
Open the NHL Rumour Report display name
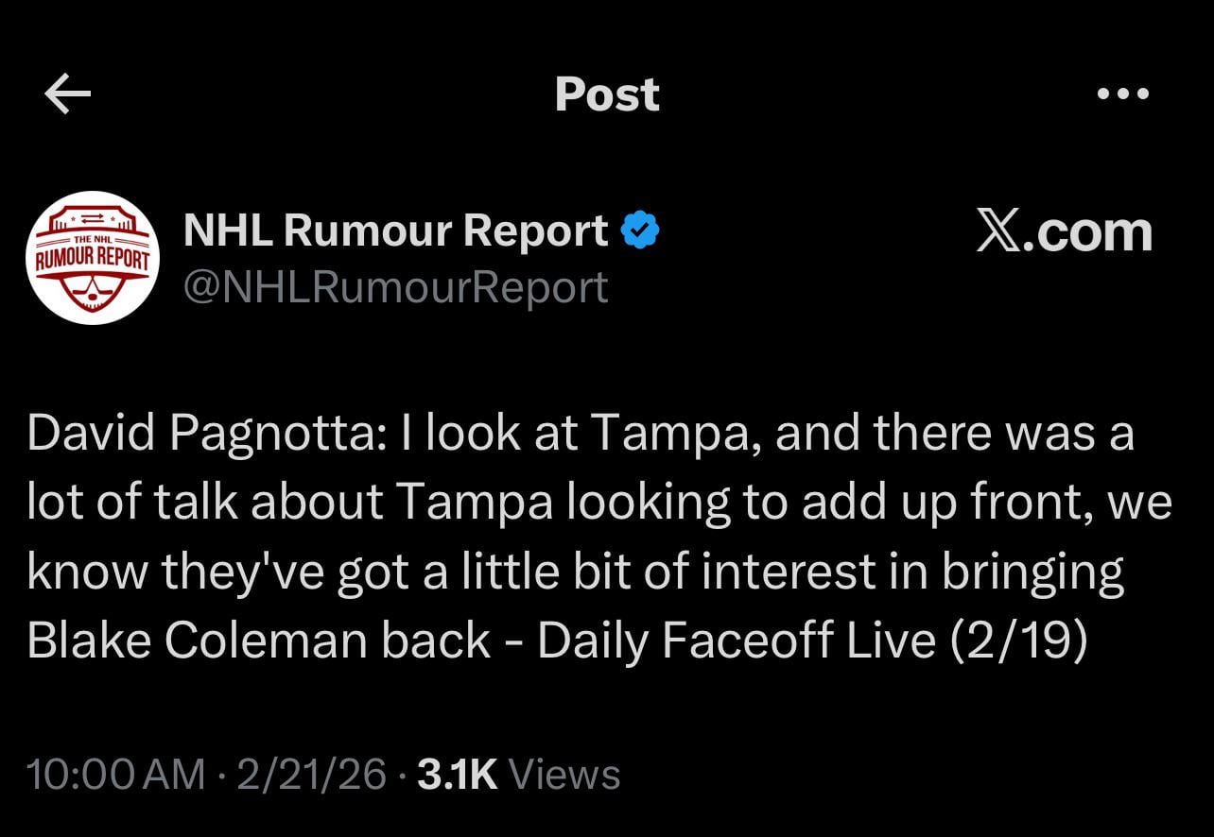click(396, 231)
